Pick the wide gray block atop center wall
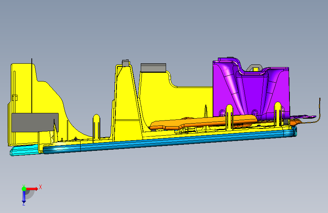 (x=153, y=68)
